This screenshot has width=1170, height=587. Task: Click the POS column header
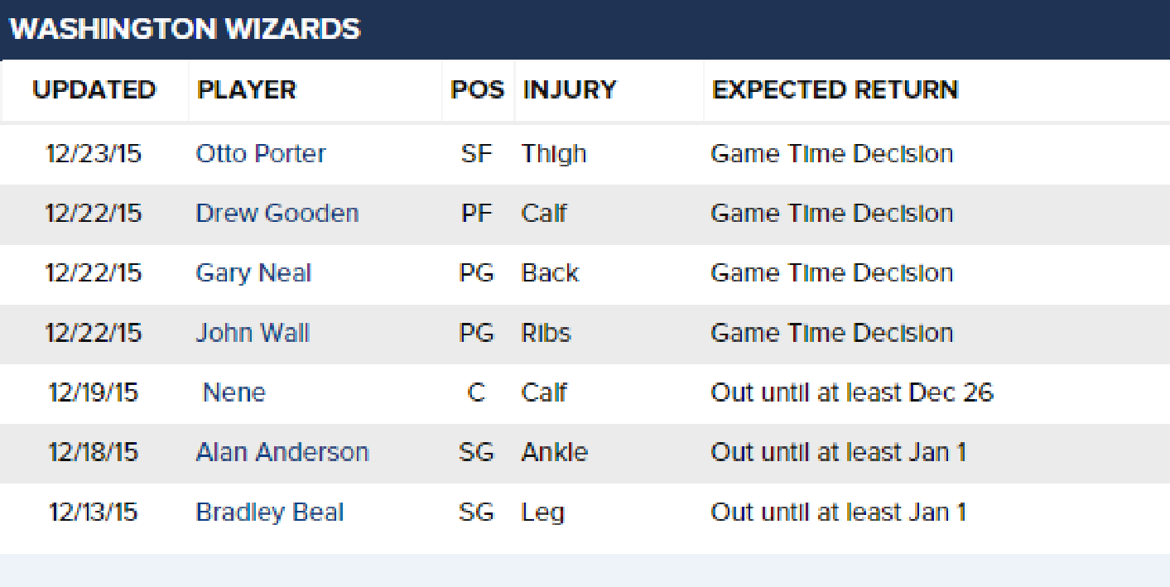(x=477, y=89)
